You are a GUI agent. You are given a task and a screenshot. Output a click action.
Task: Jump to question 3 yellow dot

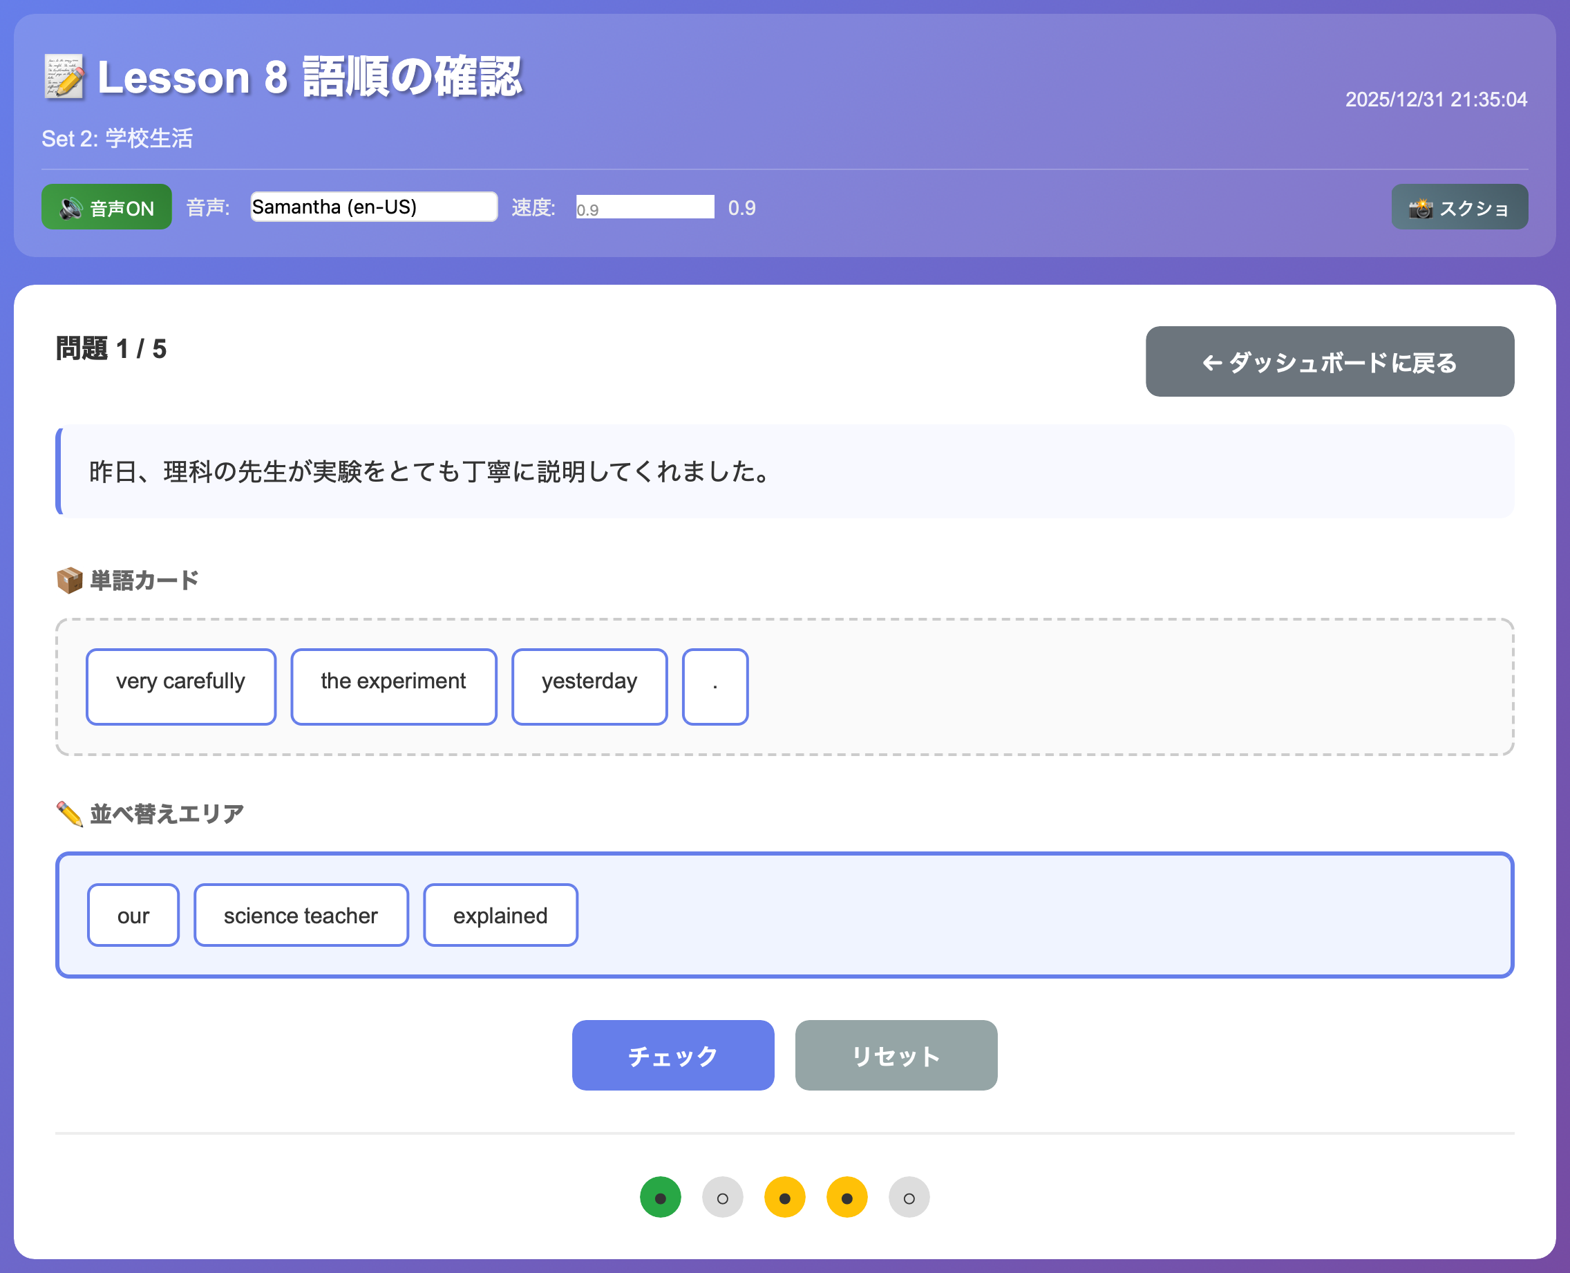[x=784, y=1197]
